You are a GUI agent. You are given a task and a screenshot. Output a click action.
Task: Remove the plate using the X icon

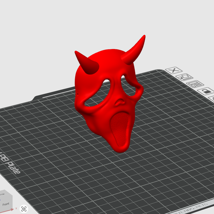pyautogui.click(x=174, y=70)
